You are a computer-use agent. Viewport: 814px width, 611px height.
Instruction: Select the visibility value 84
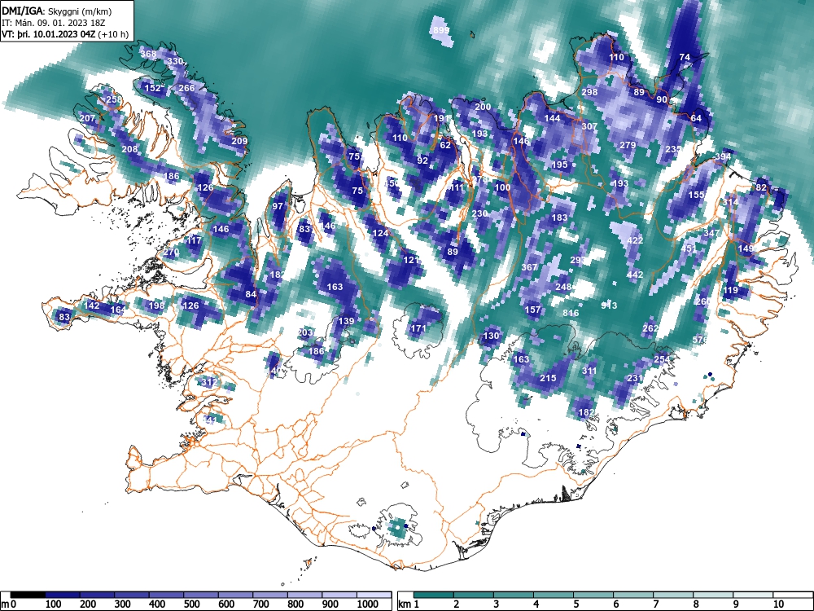251,294
